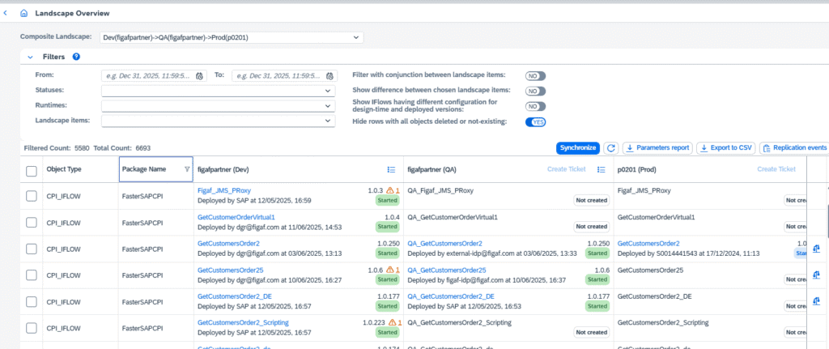This screenshot has width=829, height=349.
Task: Collapse the Filters panel chevron
Action: (x=30, y=57)
